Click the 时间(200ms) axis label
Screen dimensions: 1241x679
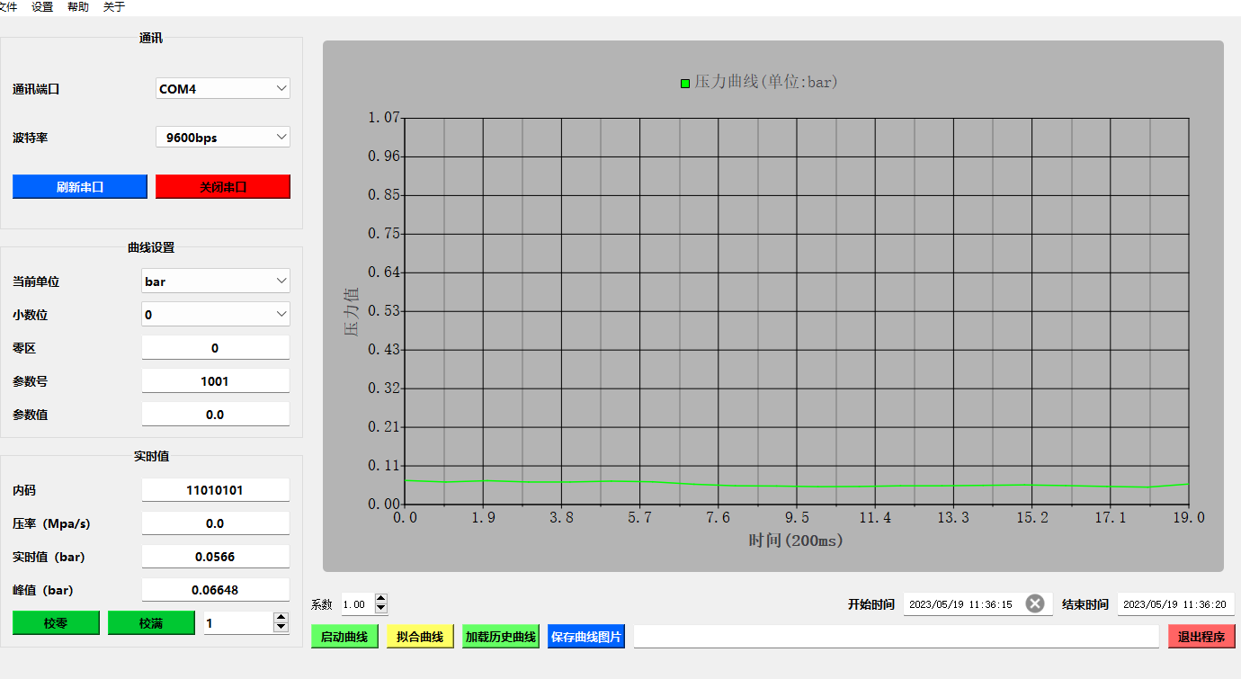[796, 541]
